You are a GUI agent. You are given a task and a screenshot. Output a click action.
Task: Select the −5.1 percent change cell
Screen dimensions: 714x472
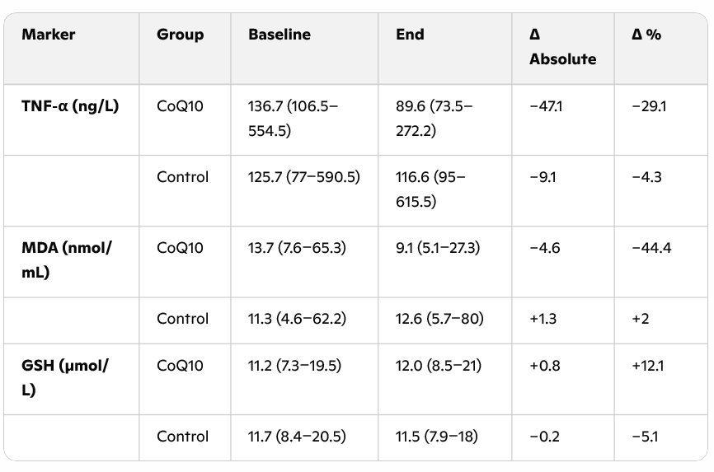pos(644,437)
